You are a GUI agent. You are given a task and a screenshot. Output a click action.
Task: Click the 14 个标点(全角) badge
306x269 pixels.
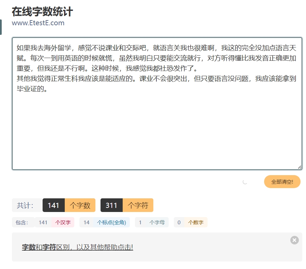(x=105, y=222)
